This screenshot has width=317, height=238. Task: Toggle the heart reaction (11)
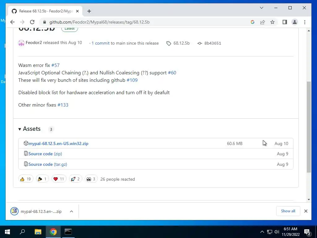pyautogui.click(x=59, y=179)
